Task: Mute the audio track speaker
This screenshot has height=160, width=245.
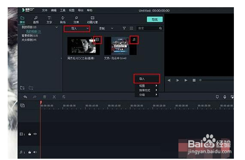Action: (x=35, y=152)
